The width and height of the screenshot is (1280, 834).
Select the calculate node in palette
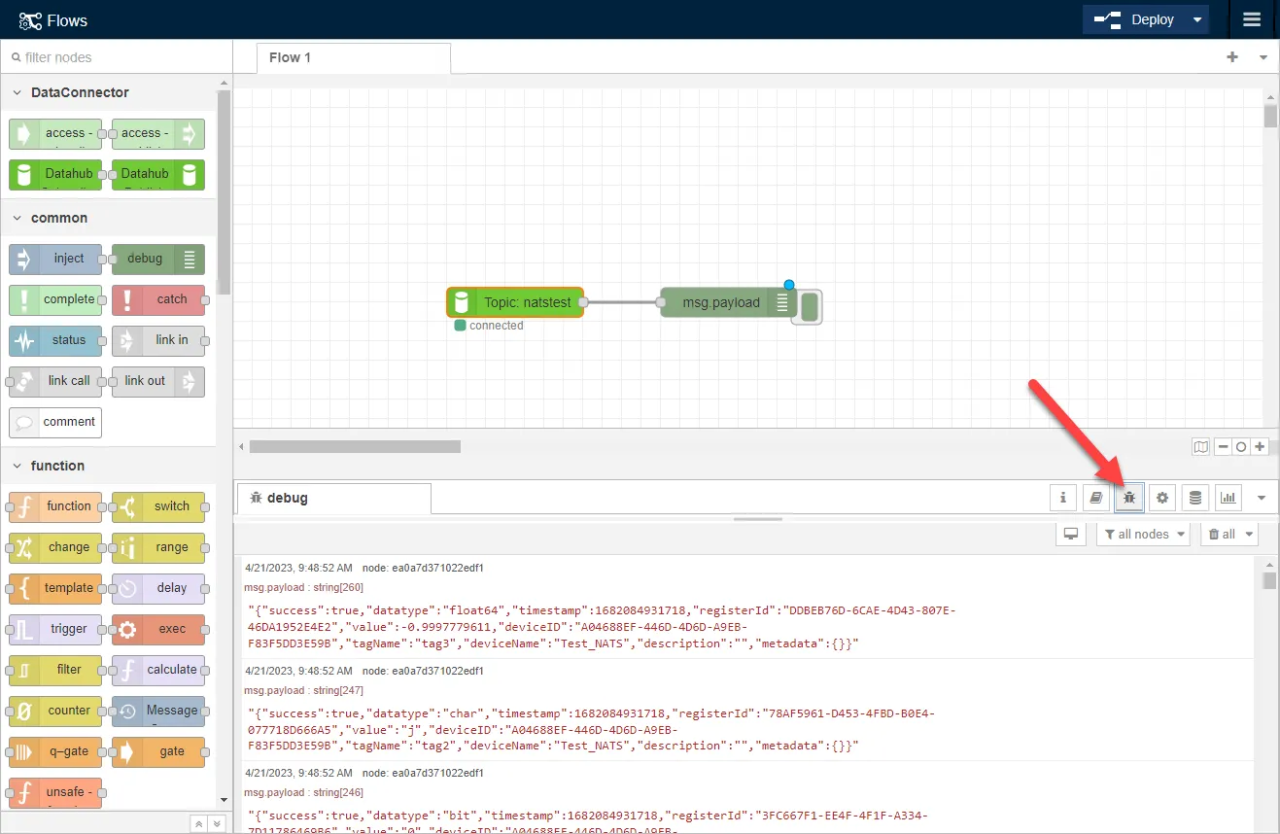[157, 670]
